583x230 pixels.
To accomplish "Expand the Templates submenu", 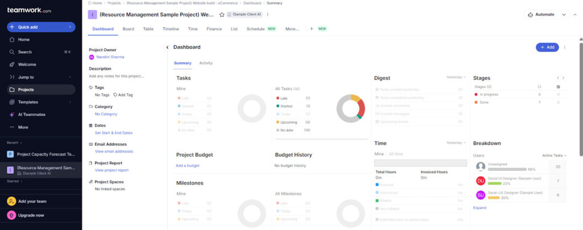I will pyautogui.click(x=70, y=102).
